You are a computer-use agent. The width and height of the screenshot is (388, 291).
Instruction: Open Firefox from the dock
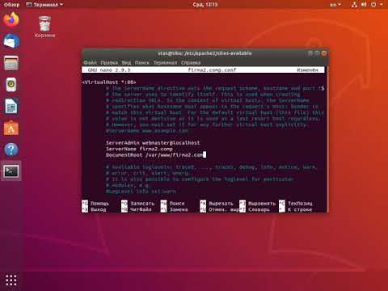(x=11, y=20)
